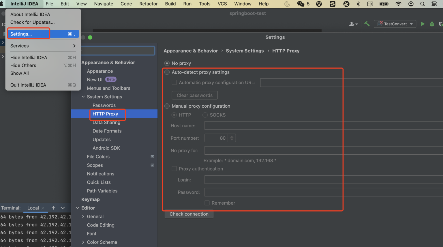Choose Check for Updates menu entry
The height and width of the screenshot is (247, 443).
[32, 22]
